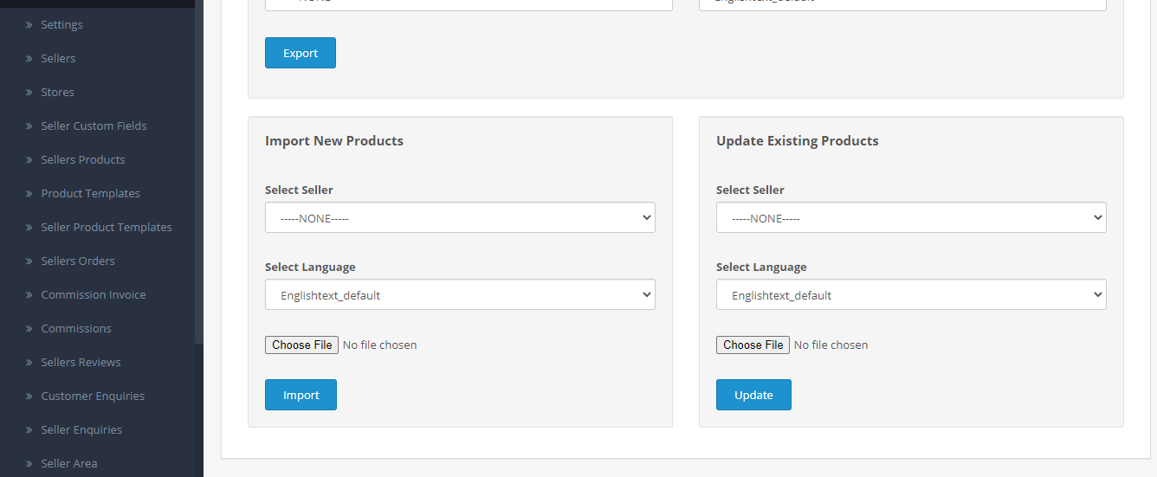Open Commission Invoice menu item

pyautogui.click(x=94, y=294)
